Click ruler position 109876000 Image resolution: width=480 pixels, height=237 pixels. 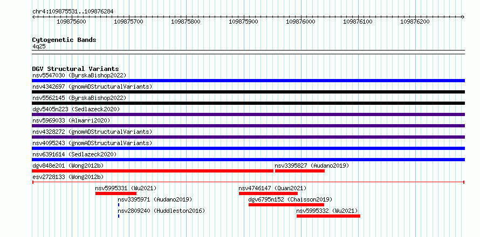(301, 21)
